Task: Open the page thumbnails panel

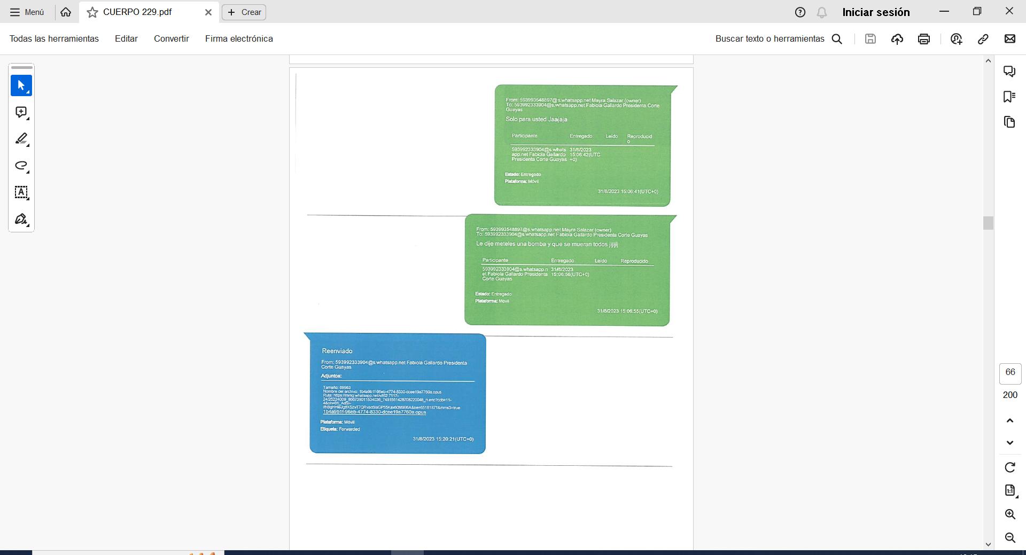Action: pos(1009,122)
